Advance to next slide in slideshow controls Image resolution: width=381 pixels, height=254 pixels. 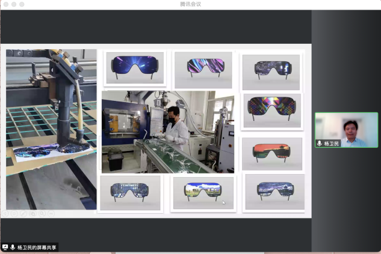point(14,214)
